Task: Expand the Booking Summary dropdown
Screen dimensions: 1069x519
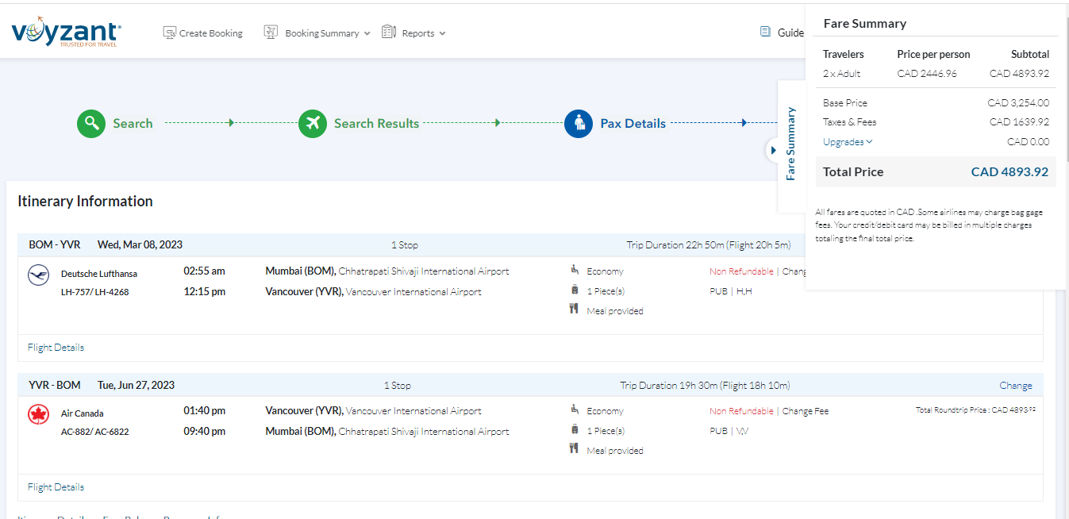Action: point(317,33)
